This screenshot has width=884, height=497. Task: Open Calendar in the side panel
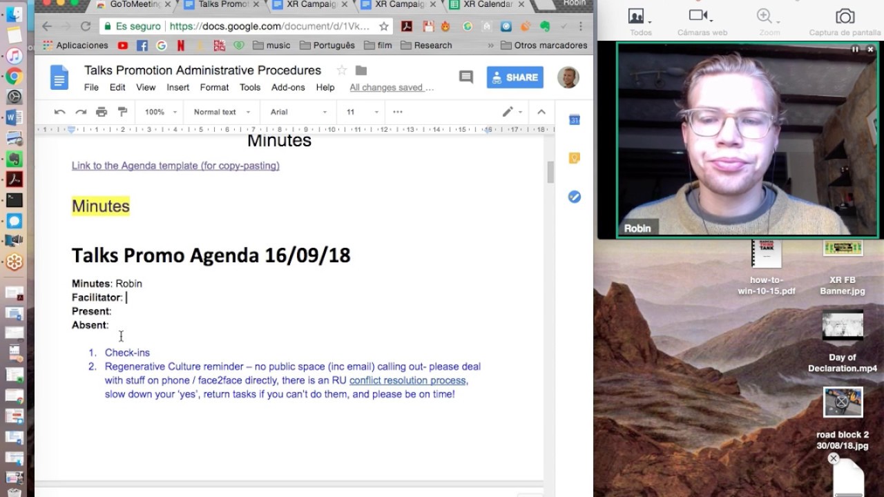[x=574, y=120]
